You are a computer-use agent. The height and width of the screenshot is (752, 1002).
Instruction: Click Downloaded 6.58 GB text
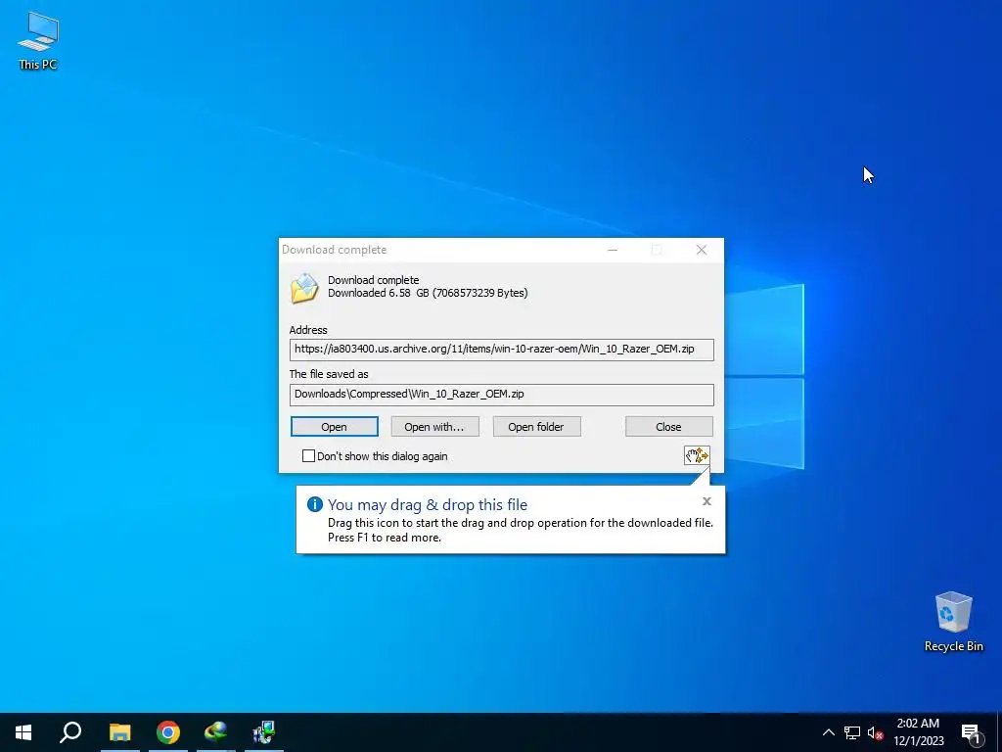[x=428, y=293]
